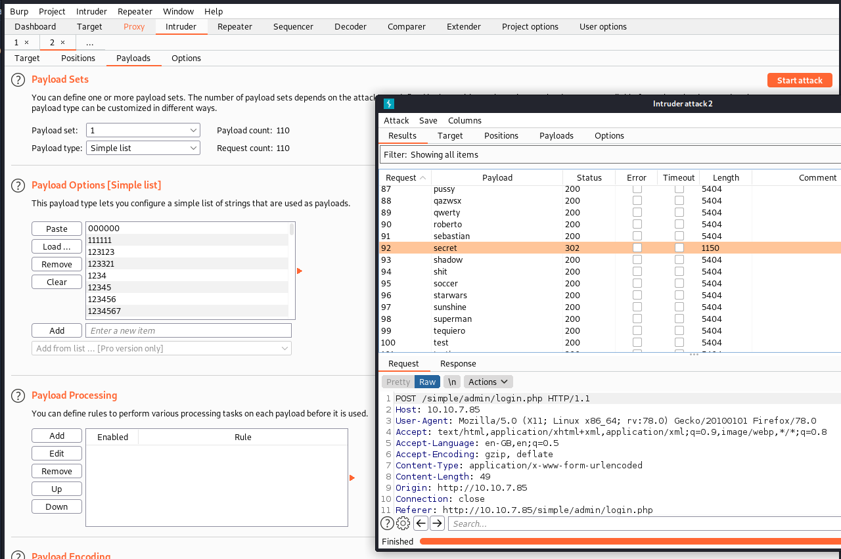Open Payload Sets help icon

tap(18, 79)
